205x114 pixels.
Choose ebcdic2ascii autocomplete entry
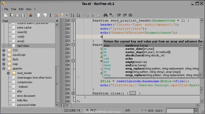click(x=151, y=55)
